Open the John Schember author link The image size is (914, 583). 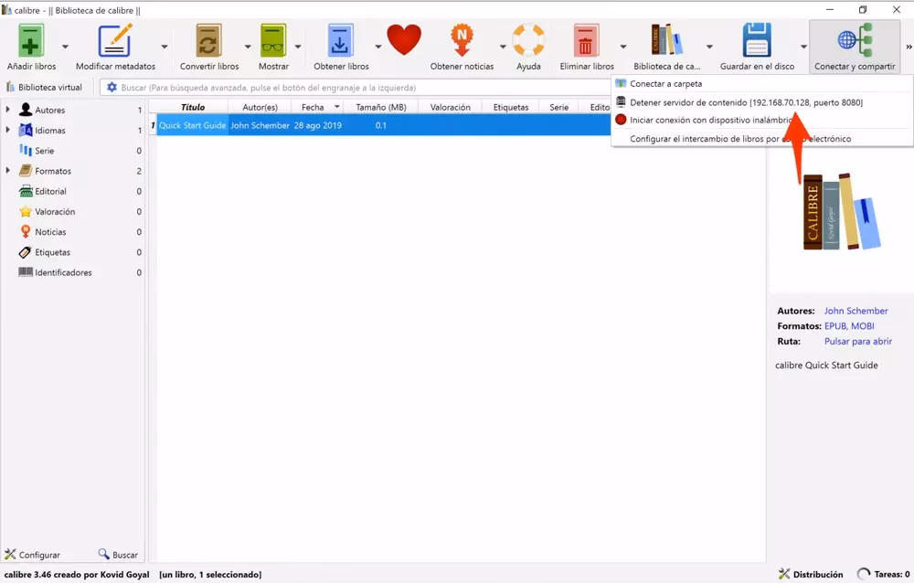tap(856, 311)
